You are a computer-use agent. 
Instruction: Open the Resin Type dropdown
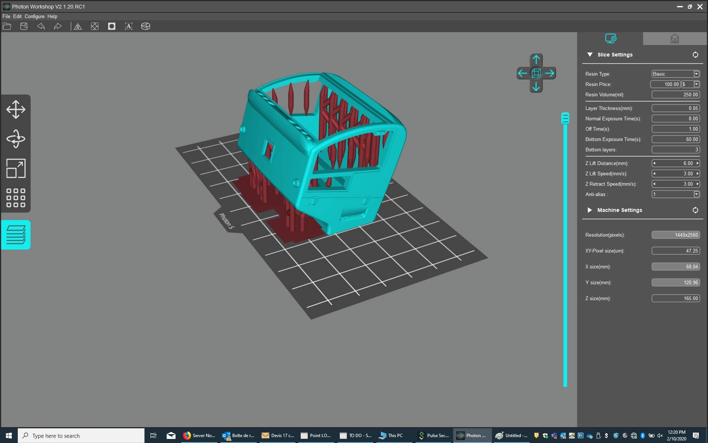pos(696,74)
